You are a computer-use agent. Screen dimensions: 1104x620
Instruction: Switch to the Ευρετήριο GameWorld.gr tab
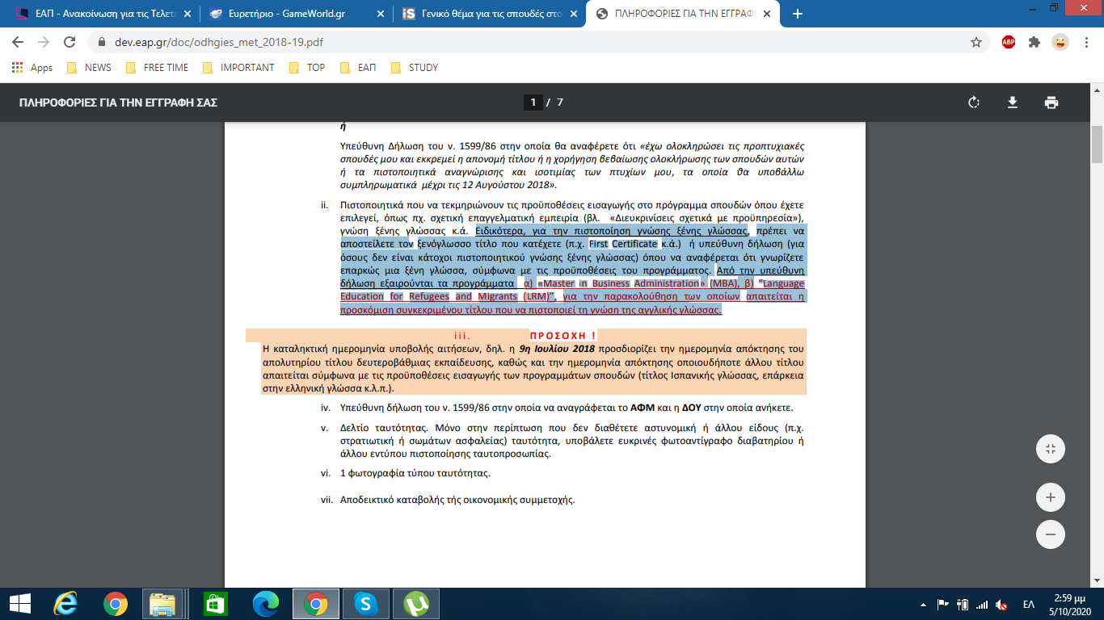[x=296, y=14]
